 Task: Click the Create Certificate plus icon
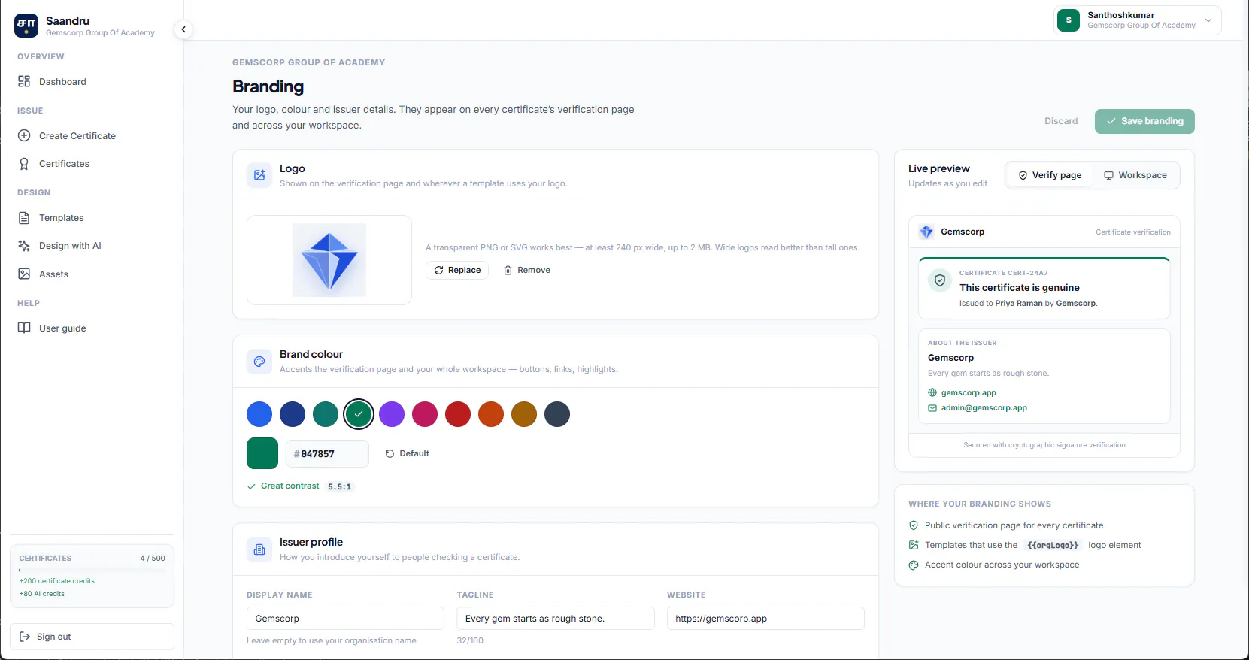(x=24, y=136)
